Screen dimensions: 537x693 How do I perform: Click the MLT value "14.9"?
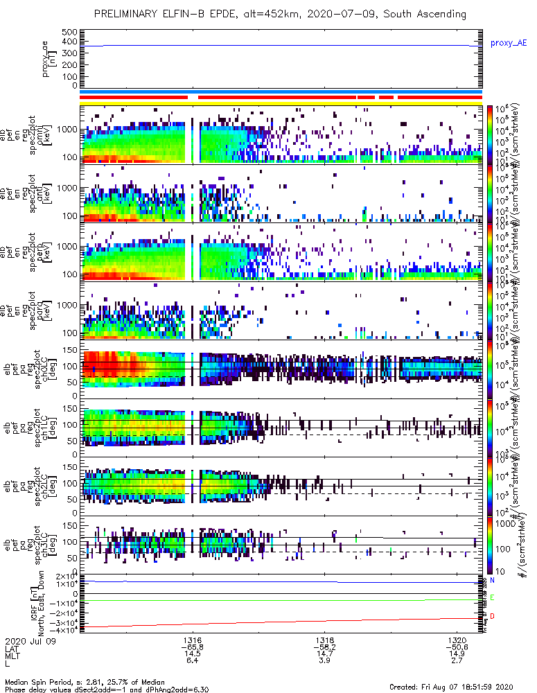pyautogui.click(x=457, y=653)
